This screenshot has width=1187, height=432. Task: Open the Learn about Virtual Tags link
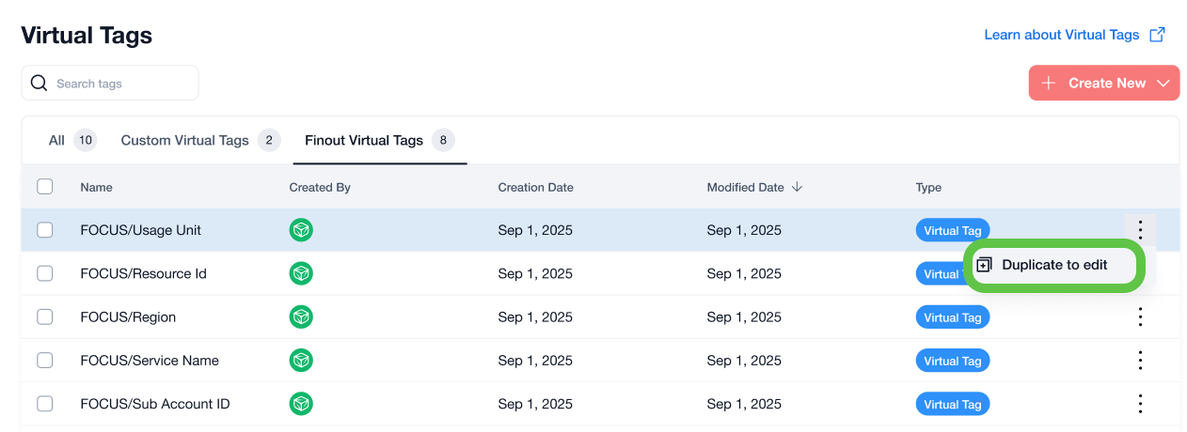[x=1061, y=35]
